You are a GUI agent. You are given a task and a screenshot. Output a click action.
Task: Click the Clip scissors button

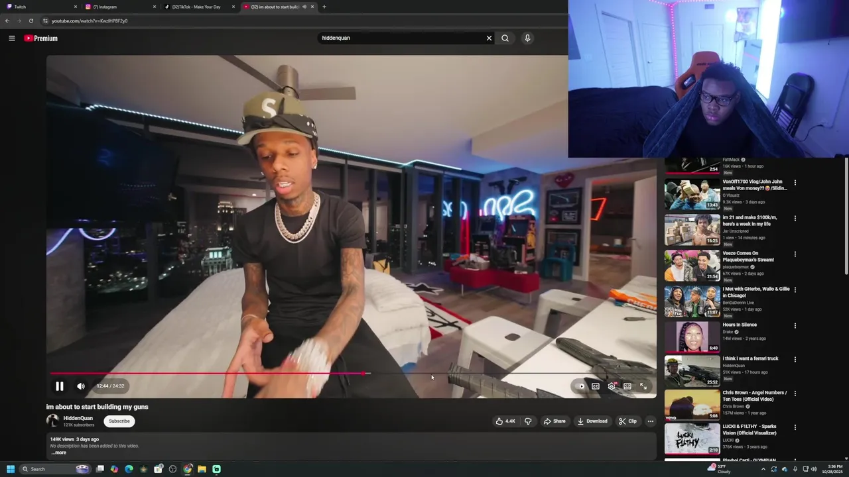(x=627, y=421)
